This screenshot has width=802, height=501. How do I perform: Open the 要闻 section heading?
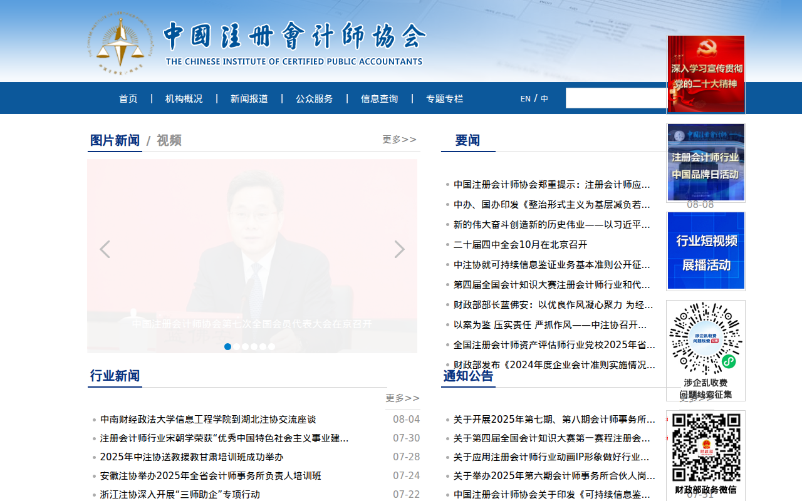(x=467, y=140)
